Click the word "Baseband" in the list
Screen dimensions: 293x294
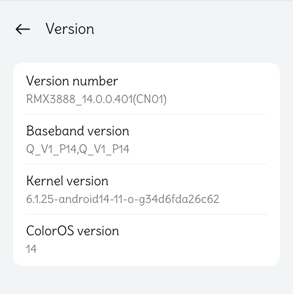click(x=51, y=131)
